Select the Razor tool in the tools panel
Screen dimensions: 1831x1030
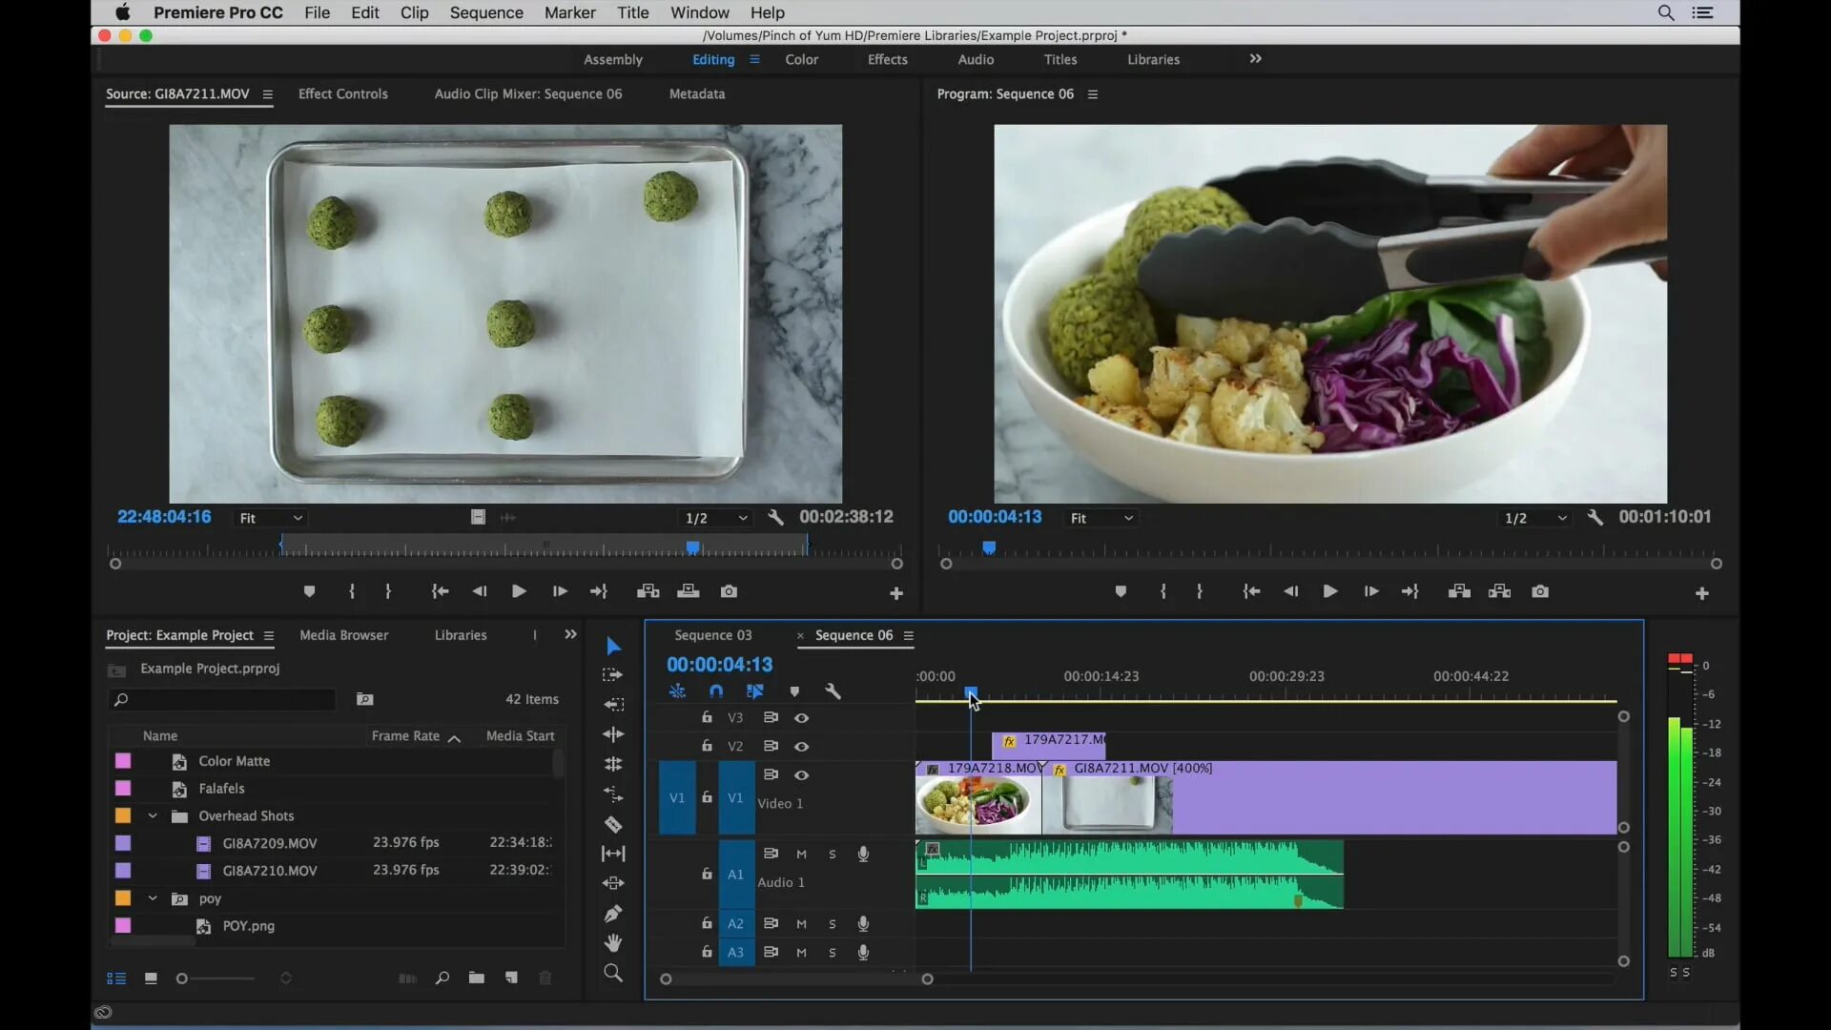(x=613, y=824)
